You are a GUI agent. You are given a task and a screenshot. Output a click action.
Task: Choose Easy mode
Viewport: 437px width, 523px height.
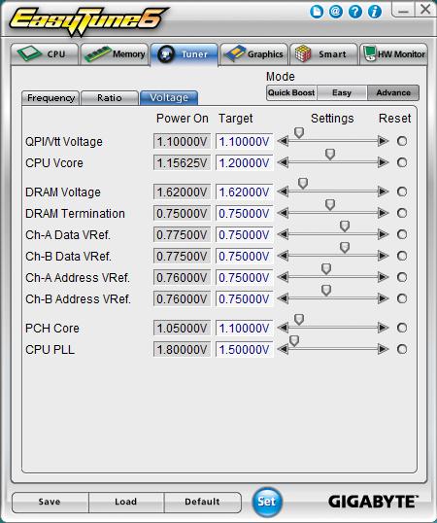click(x=342, y=92)
